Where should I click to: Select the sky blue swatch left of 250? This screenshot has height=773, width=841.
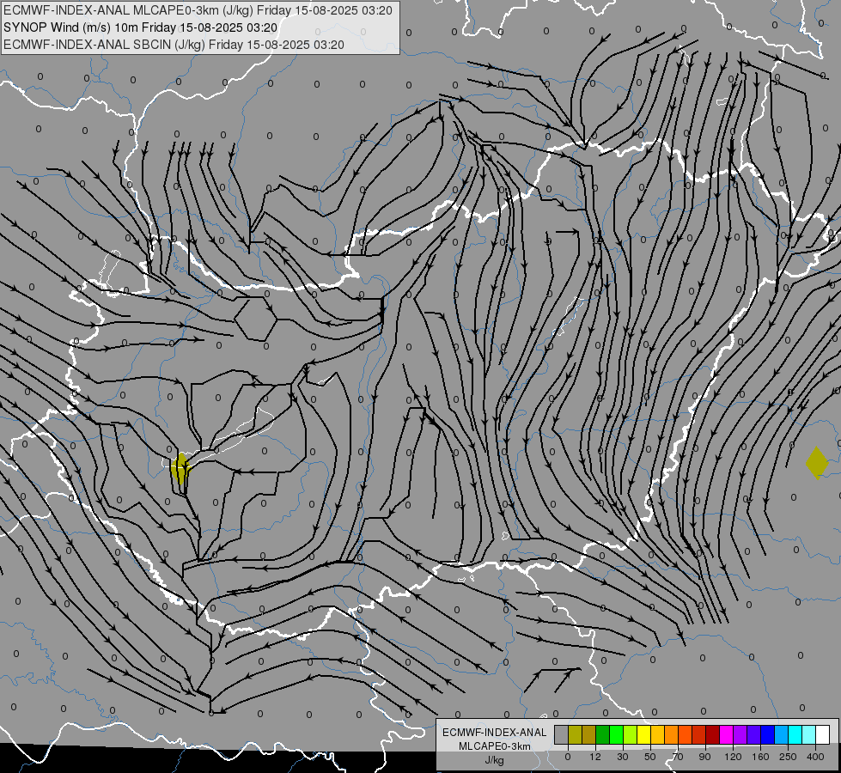(x=782, y=734)
